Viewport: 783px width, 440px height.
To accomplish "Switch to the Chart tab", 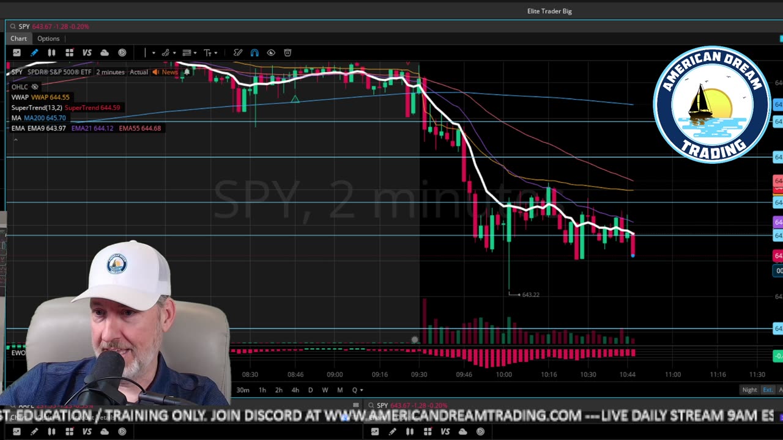I will (18, 38).
